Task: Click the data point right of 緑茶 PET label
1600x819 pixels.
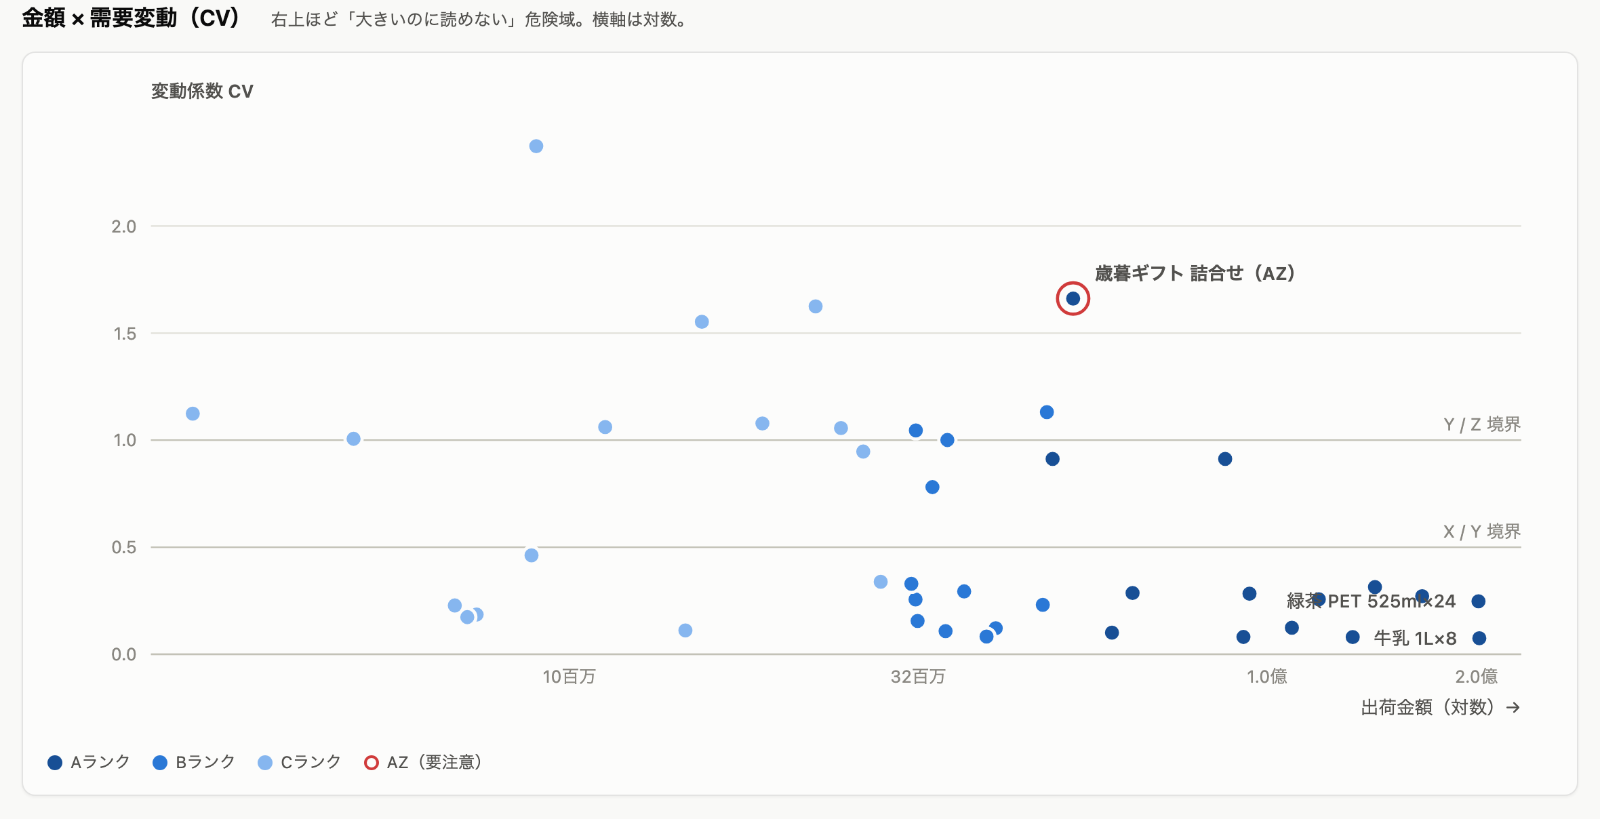Action: [1479, 601]
